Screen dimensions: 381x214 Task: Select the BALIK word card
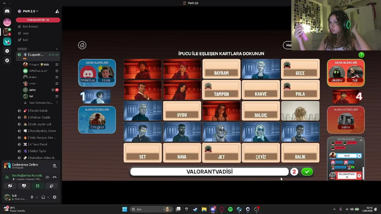pos(300,153)
